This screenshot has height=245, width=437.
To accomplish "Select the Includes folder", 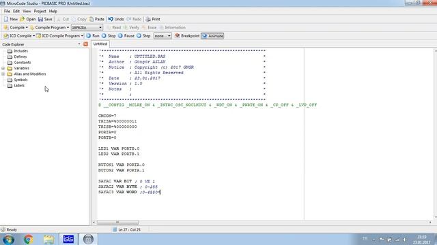I will (18, 51).
